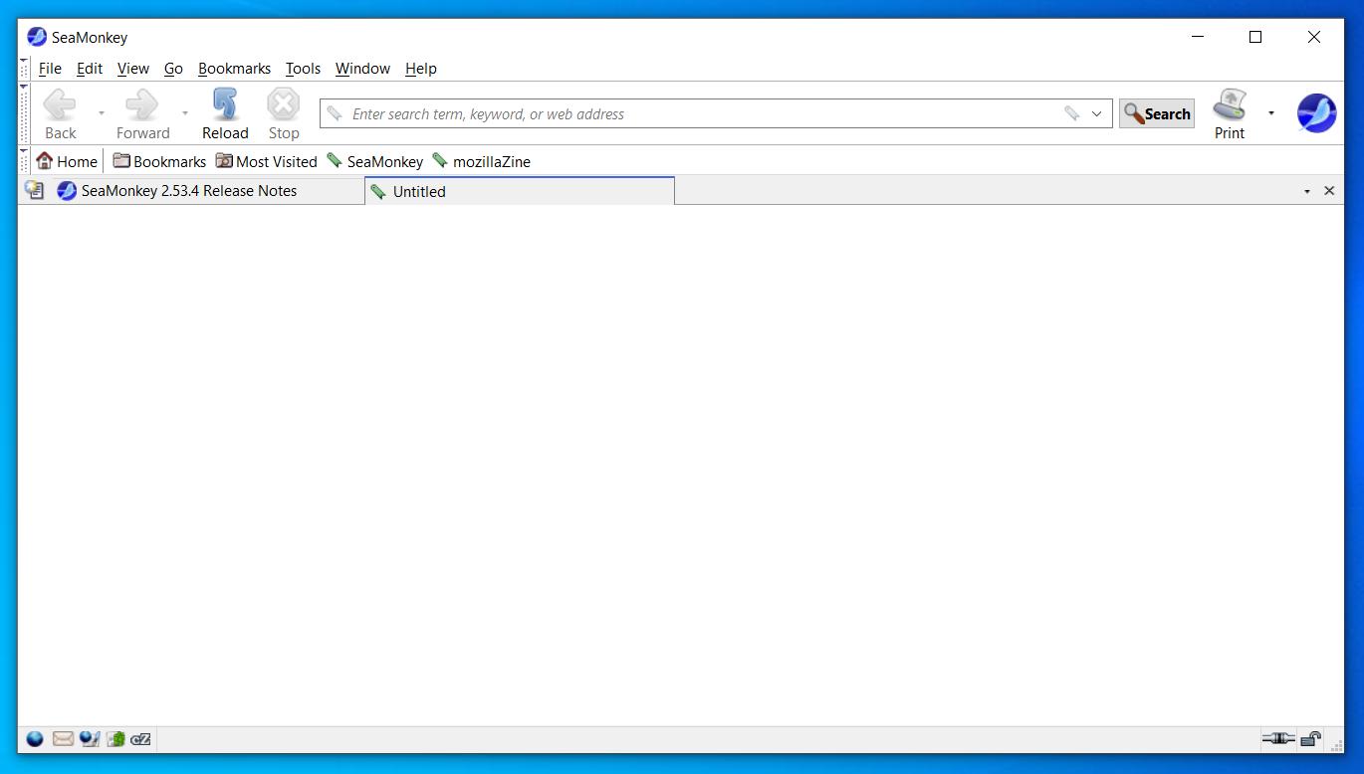Open the Bookmarks menu
The image size is (1364, 774).
pos(234,69)
